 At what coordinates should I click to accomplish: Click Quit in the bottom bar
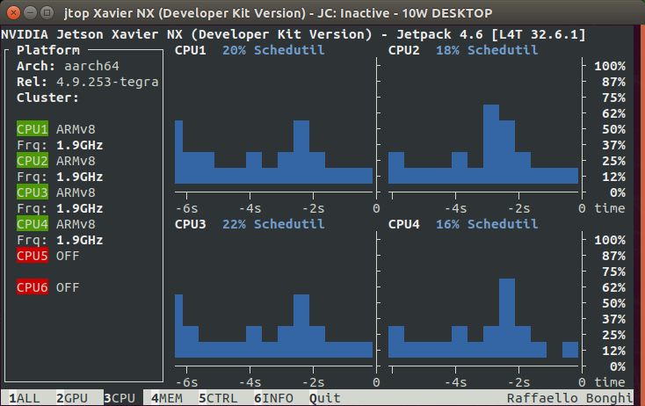click(x=325, y=398)
